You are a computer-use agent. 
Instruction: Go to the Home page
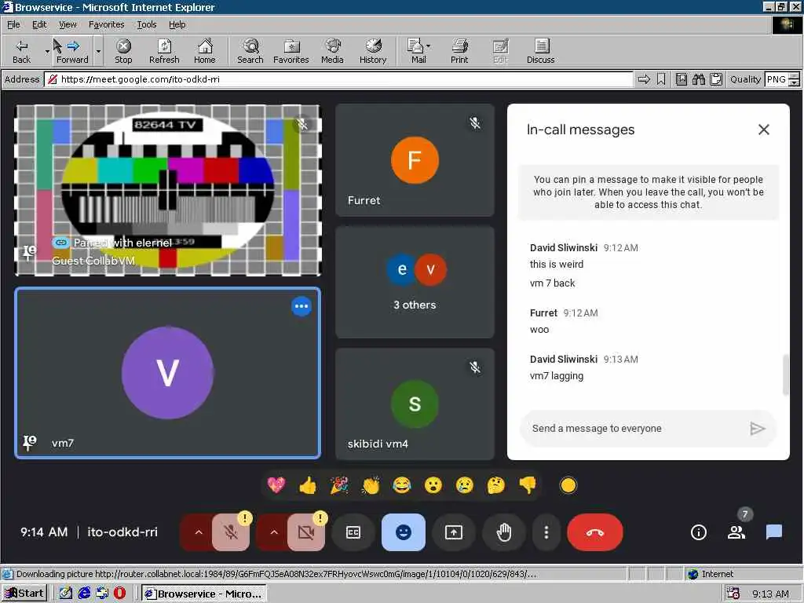[x=205, y=51]
